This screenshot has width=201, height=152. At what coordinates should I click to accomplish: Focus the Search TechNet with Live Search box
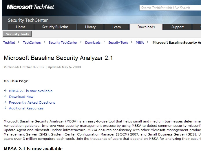coord(170,8)
